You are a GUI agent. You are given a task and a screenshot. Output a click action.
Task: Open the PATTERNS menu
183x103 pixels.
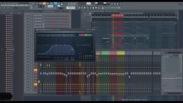click(x=13, y=5)
